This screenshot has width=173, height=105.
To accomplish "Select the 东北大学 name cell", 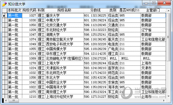I will point(65,77).
